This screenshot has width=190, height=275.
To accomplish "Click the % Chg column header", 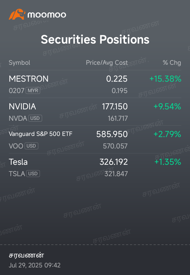I will (x=172, y=63).
